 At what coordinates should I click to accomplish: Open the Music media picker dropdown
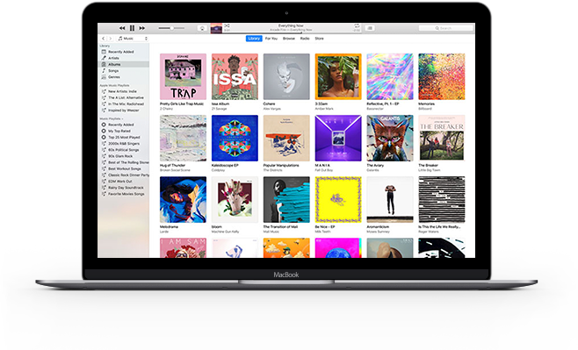click(133, 39)
